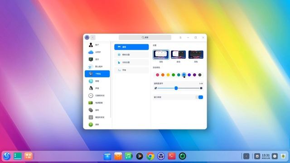
Task: Launch the Movie player from dock
Action: point(140,156)
